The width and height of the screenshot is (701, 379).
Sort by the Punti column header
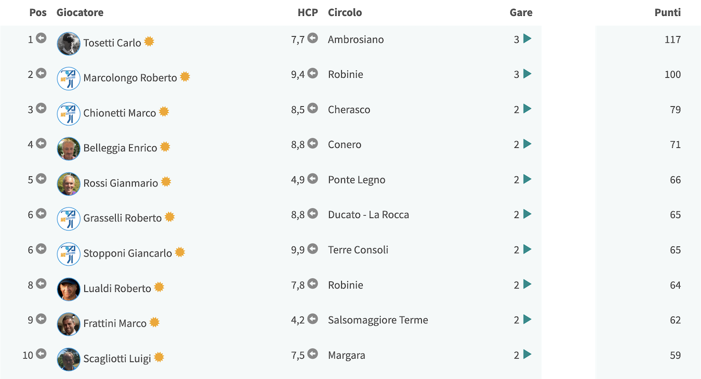pos(668,12)
